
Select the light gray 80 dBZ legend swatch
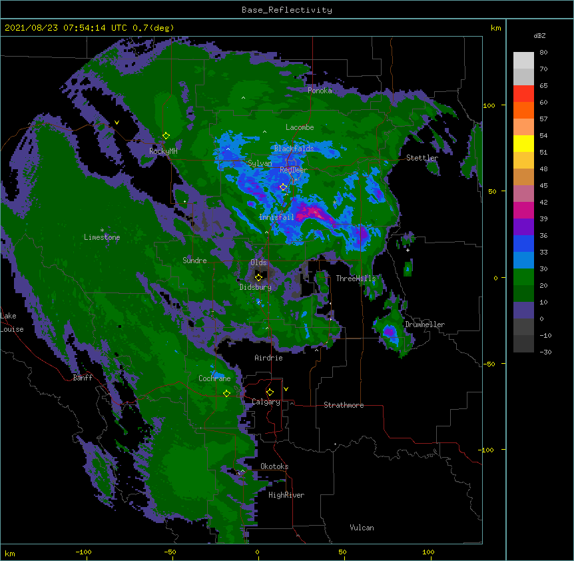click(523, 60)
